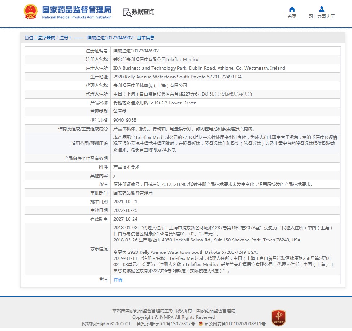Select the 网站标识码bm35000001 footer text

[106, 323]
